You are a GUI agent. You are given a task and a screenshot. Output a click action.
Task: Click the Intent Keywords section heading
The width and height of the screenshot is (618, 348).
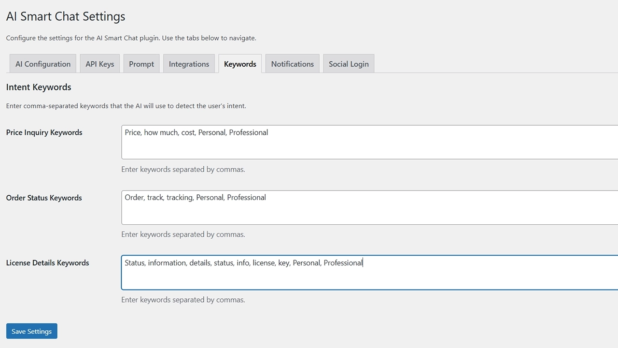click(x=39, y=87)
